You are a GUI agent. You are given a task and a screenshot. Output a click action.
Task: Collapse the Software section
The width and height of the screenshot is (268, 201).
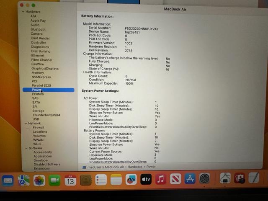(26, 148)
